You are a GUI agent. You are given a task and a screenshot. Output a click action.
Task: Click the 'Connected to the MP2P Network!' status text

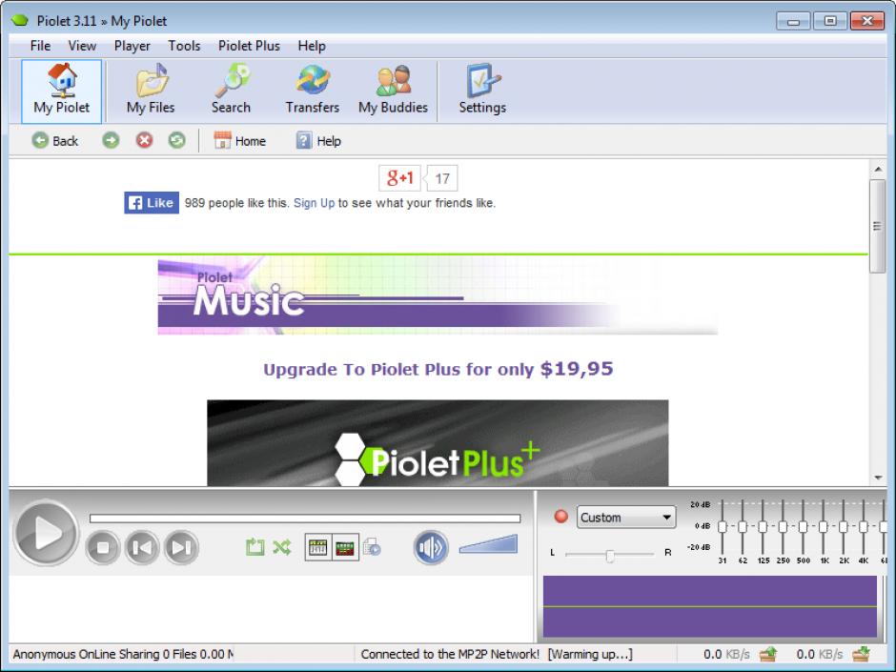(450, 654)
